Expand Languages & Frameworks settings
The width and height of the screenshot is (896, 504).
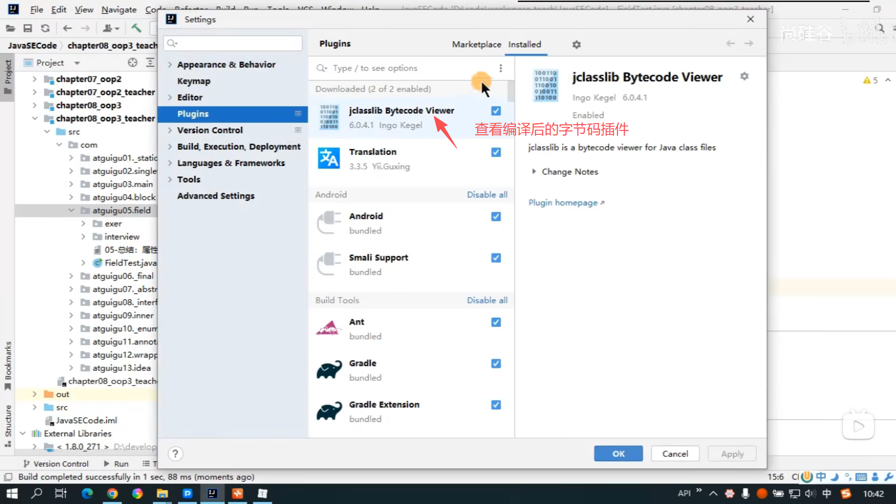(170, 163)
